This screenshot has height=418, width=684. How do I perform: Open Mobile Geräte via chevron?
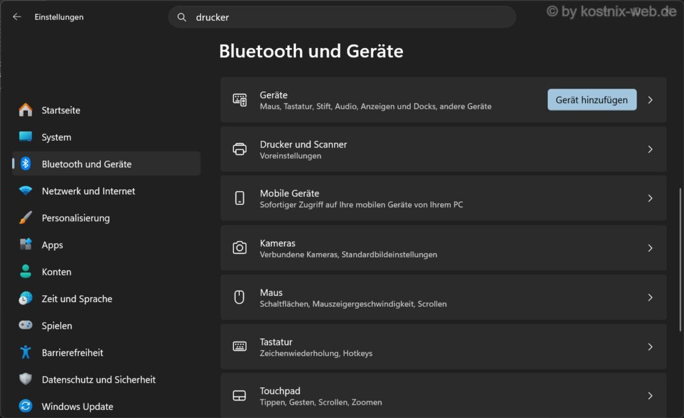click(x=650, y=198)
